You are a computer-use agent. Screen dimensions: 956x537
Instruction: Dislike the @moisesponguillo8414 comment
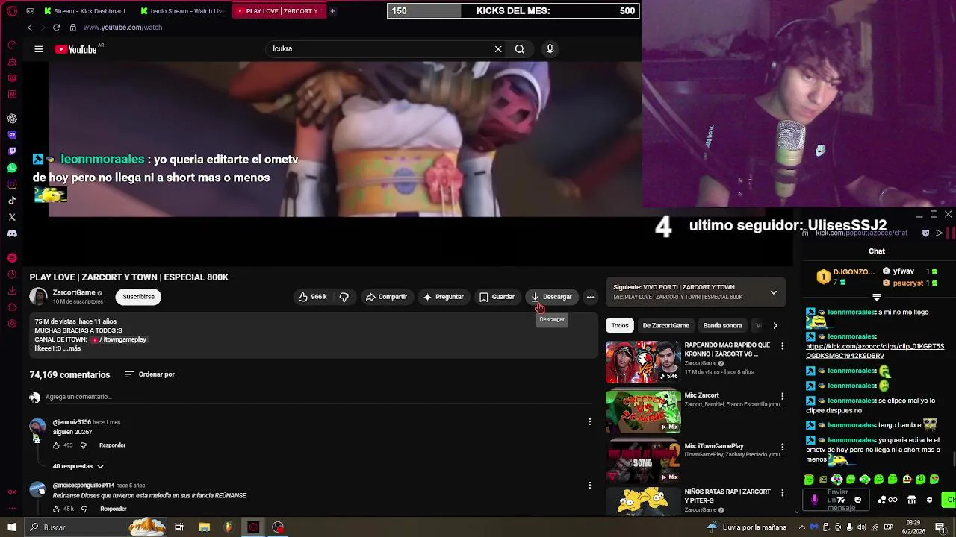(x=84, y=509)
